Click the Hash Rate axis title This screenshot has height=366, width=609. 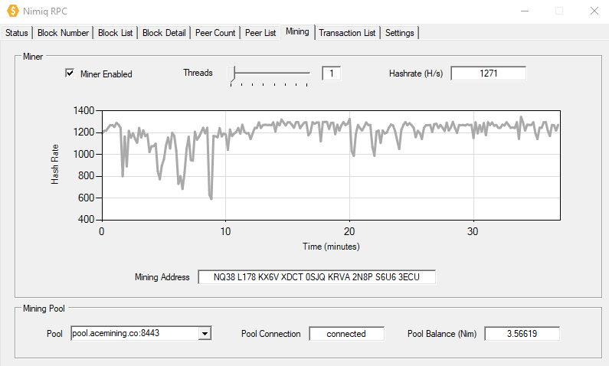point(54,164)
